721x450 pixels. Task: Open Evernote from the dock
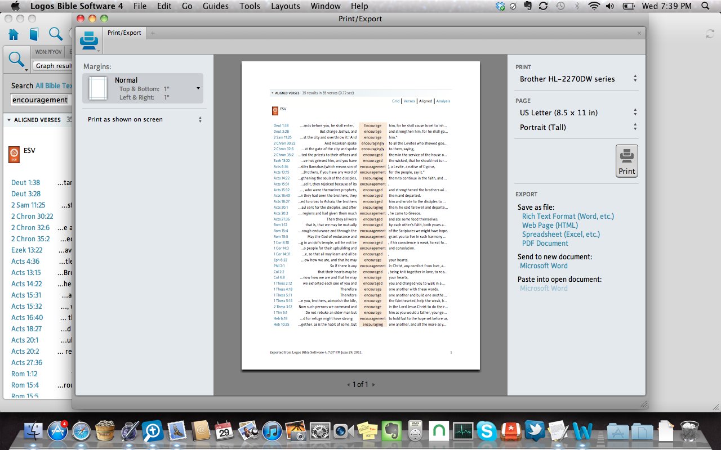[391, 431]
